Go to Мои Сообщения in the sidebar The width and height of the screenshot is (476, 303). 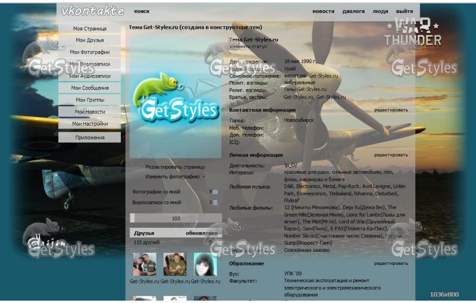pyautogui.click(x=89, y=88)
